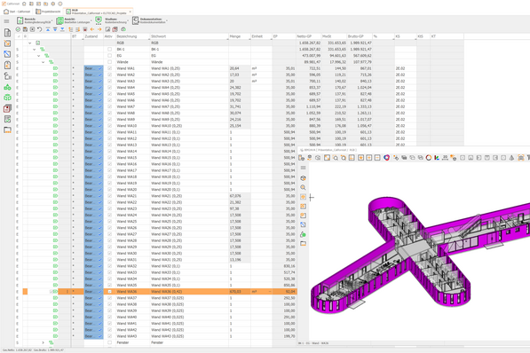The width and height of the screenshot is (530, 353).
Task: Click the Netto-GP column header
Action: tap(308, 36)
